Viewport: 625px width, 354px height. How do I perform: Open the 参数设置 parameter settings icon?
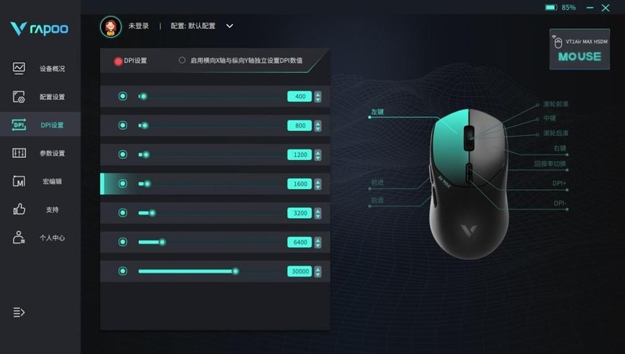19,153
